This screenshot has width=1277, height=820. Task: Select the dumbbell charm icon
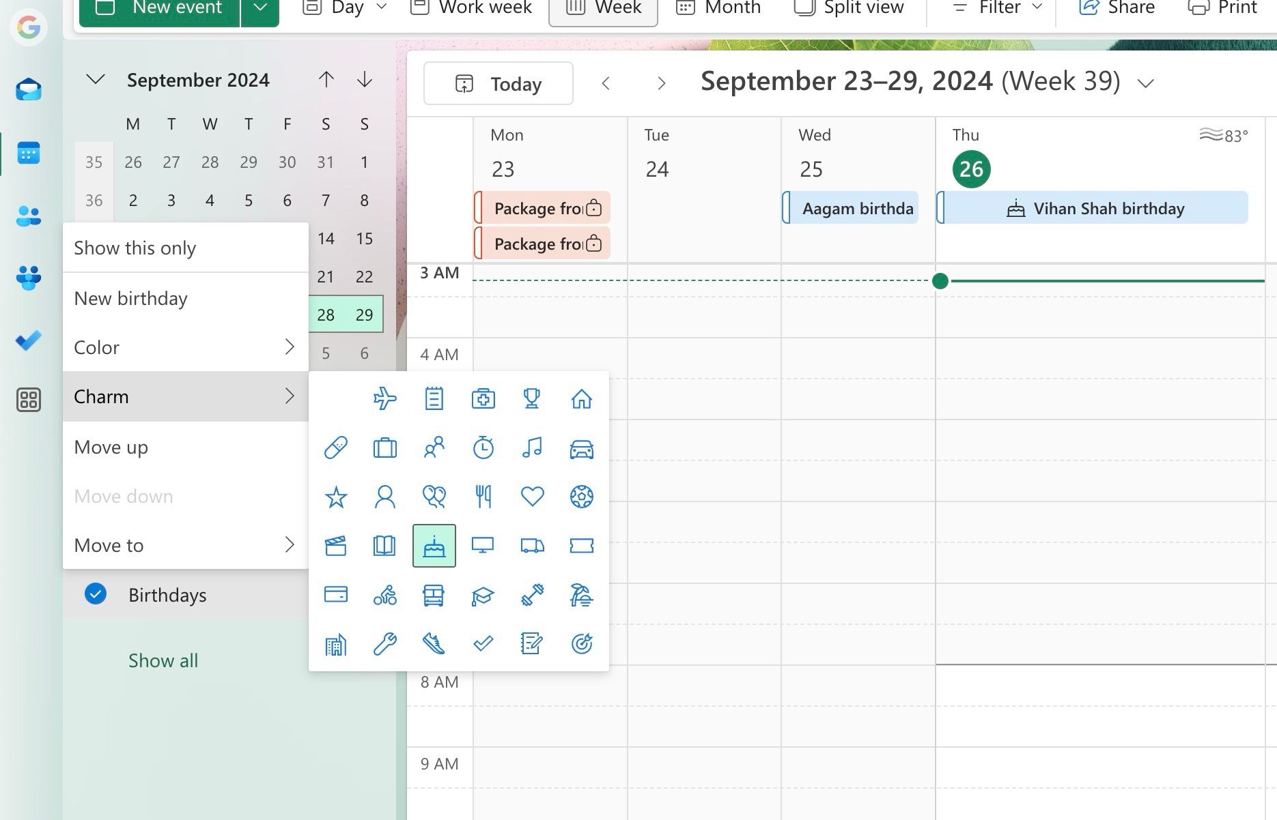(x=532, y=595)
